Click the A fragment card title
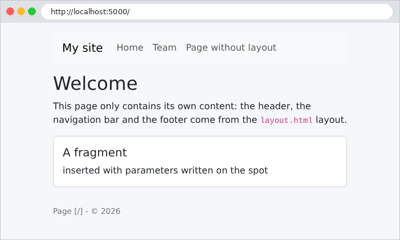This screenshot has height=240, width=400. pos(95,152)
